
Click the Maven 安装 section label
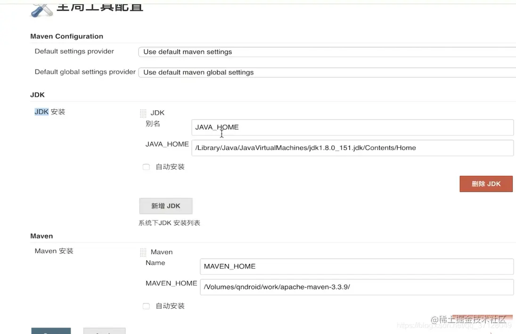[x=53, y=251]
